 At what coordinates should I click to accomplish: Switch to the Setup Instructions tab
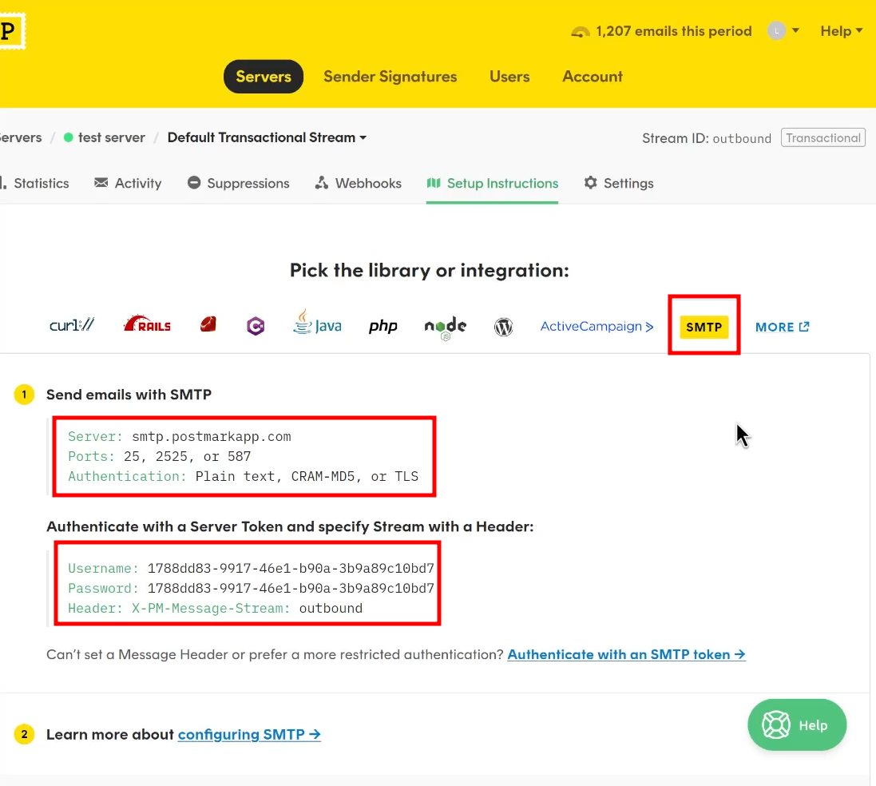tap(492, 184)
